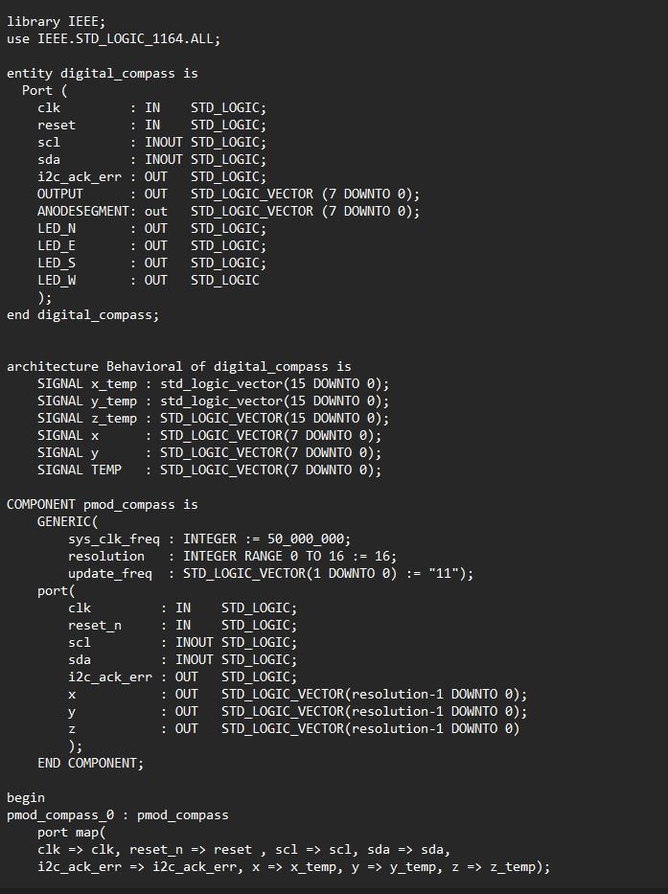Click the 'SIGNAL z_temp' declaration
This screenshot has width=668, height=894.
click(x=213, y=418)
